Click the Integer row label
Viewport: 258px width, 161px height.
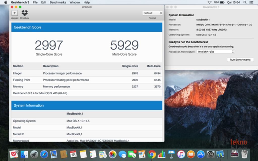tap(17, 73)
